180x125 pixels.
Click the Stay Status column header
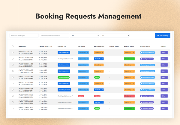pos(81,46)
